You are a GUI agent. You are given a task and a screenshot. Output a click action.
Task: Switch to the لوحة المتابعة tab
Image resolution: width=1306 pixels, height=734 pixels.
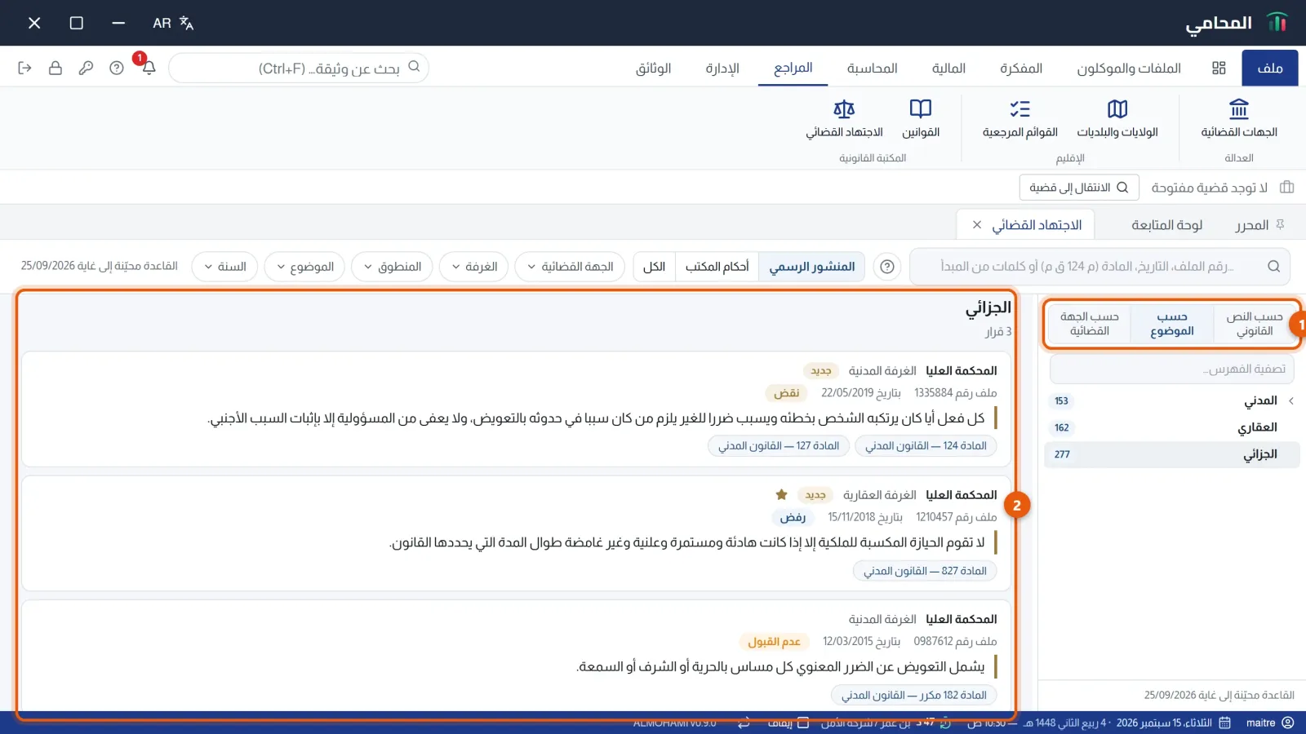click(1166, 224)
